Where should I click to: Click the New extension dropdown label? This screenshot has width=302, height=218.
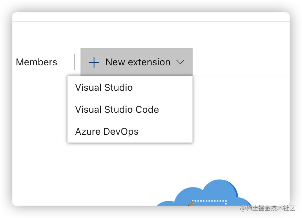pos(138,62)
